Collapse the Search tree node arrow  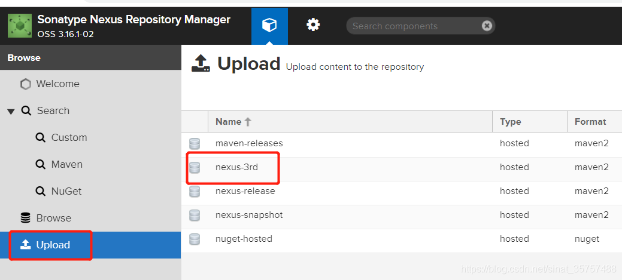(11, 112)
